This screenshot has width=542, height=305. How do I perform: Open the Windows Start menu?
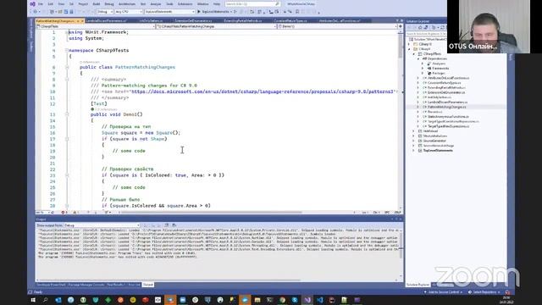coord(33,300)
